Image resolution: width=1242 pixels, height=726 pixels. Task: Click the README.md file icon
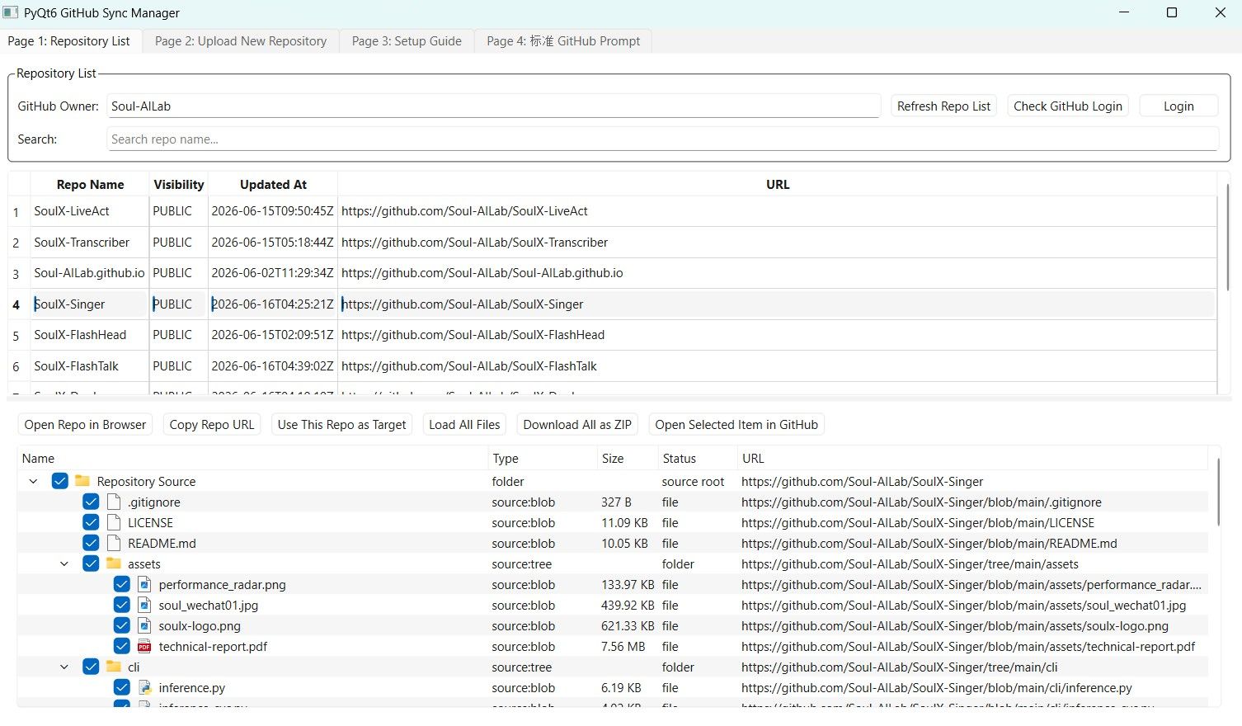point(114,543)
